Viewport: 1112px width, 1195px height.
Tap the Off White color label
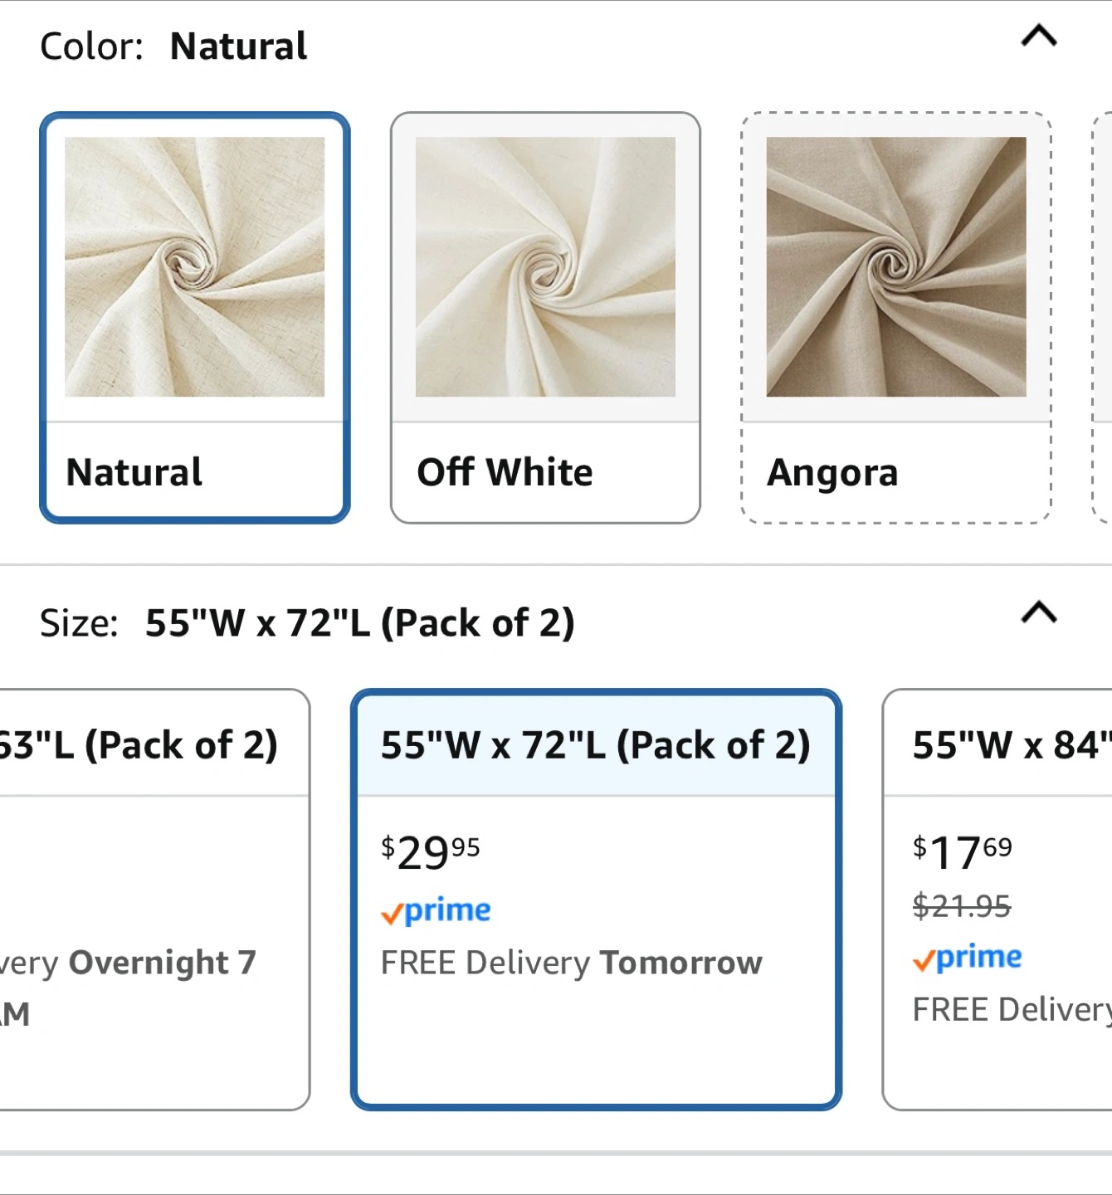505,472
